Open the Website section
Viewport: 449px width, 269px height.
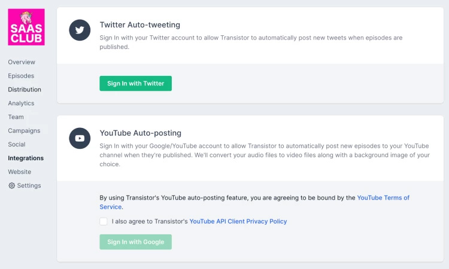tap(20, 172)
